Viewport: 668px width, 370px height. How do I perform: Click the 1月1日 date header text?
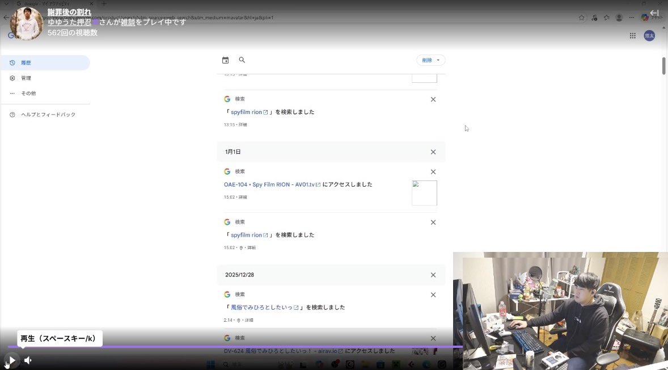click(233, 152)
